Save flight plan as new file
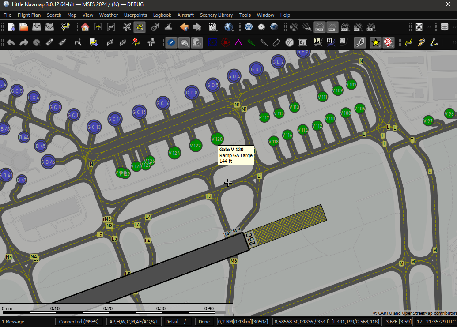Image resolution: width=457 pixels, height=327 pixels. (x=49, y=27)
